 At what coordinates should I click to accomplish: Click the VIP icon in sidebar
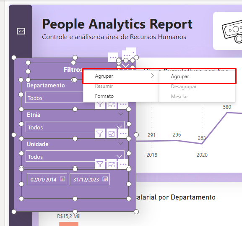click(21, 31)
